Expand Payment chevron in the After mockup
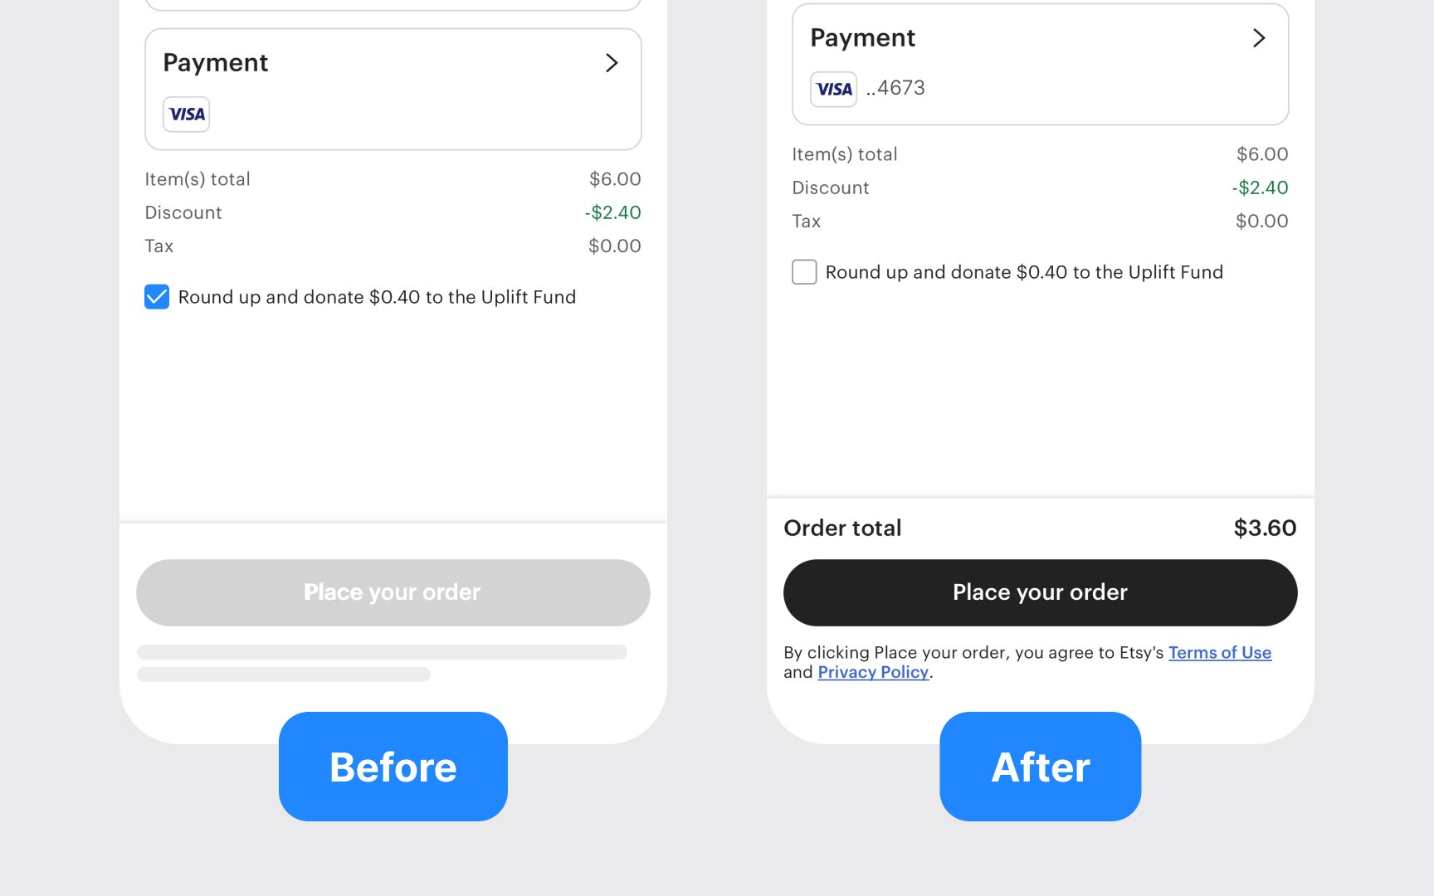 point(1259,38)
